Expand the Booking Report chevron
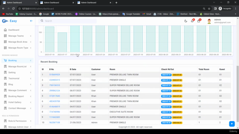The height and width of the screenshot is (134, 239). point(31,96)
